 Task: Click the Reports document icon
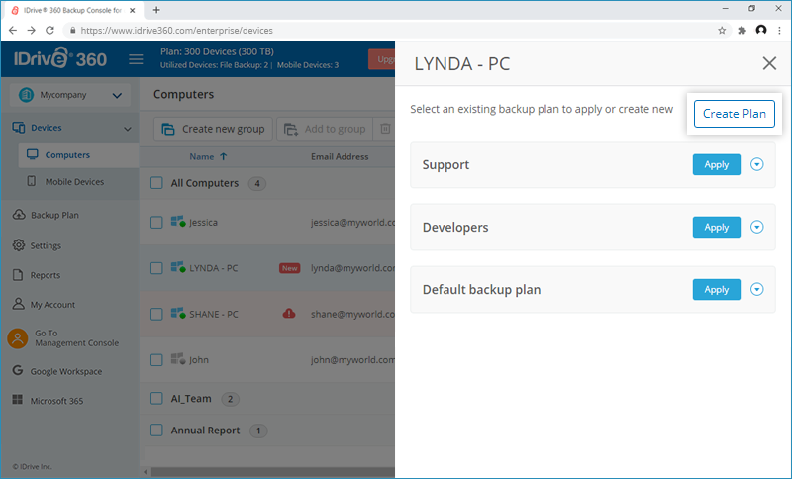click(x=18, y=275)
